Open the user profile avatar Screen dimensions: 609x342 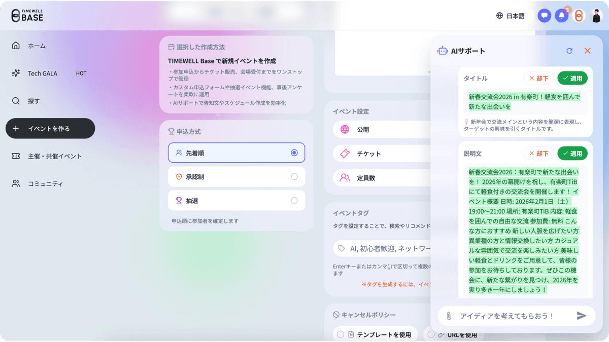(596, 16)
